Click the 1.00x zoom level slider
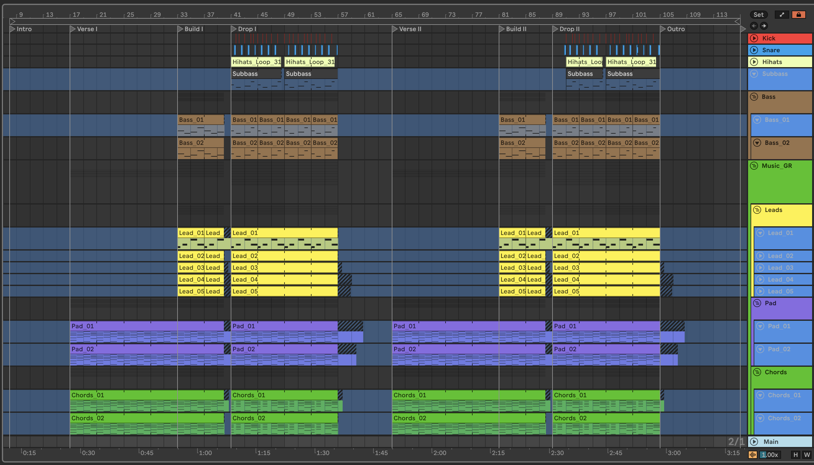This screenshot has height=465, width=814. pos(770,455)
